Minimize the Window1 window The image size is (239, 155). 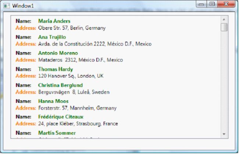point(201,4)
